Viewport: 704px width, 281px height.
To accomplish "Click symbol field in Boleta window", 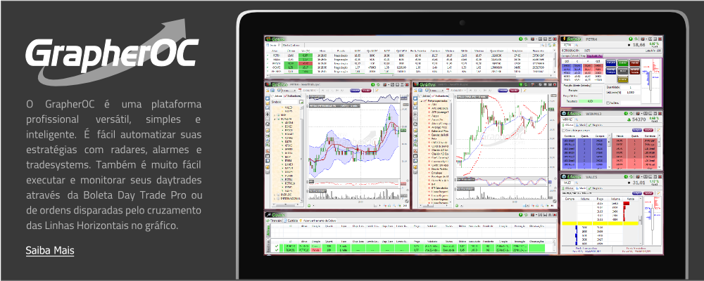I will click(567, 45).
